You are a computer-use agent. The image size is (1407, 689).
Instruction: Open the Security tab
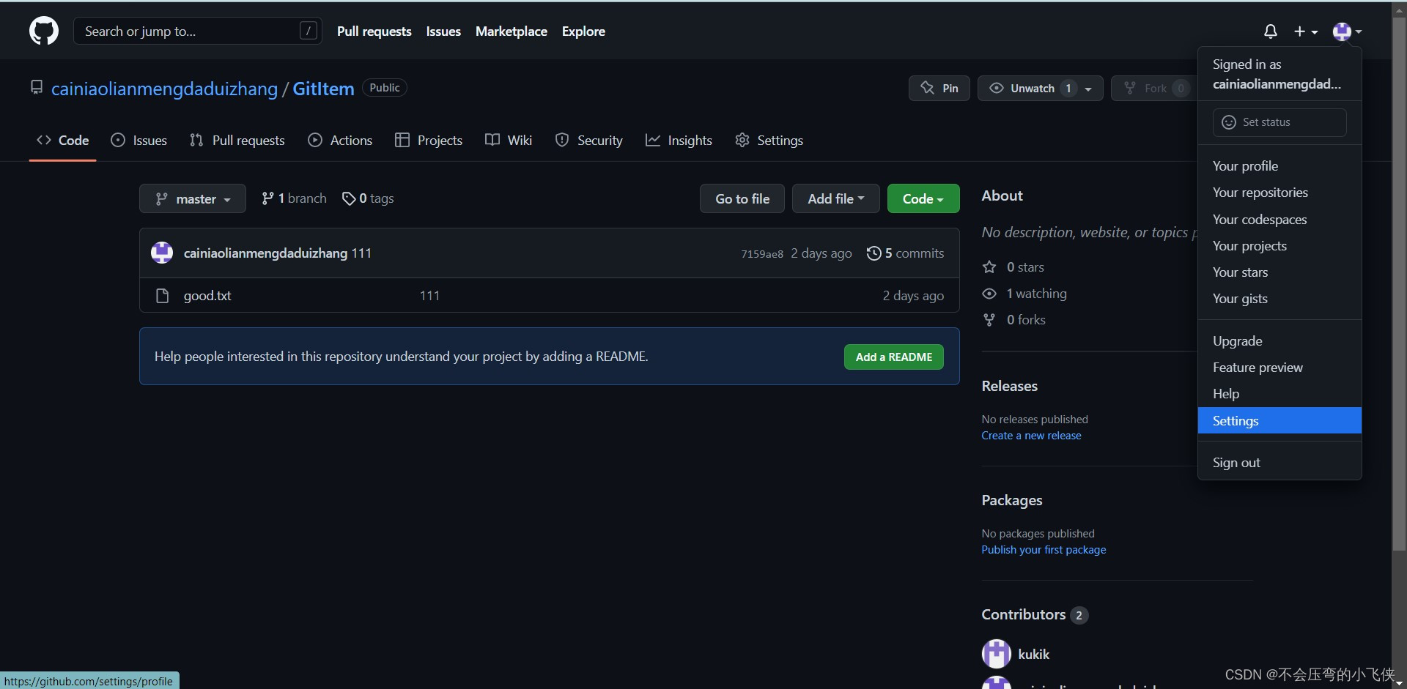[x=589, y=141]
